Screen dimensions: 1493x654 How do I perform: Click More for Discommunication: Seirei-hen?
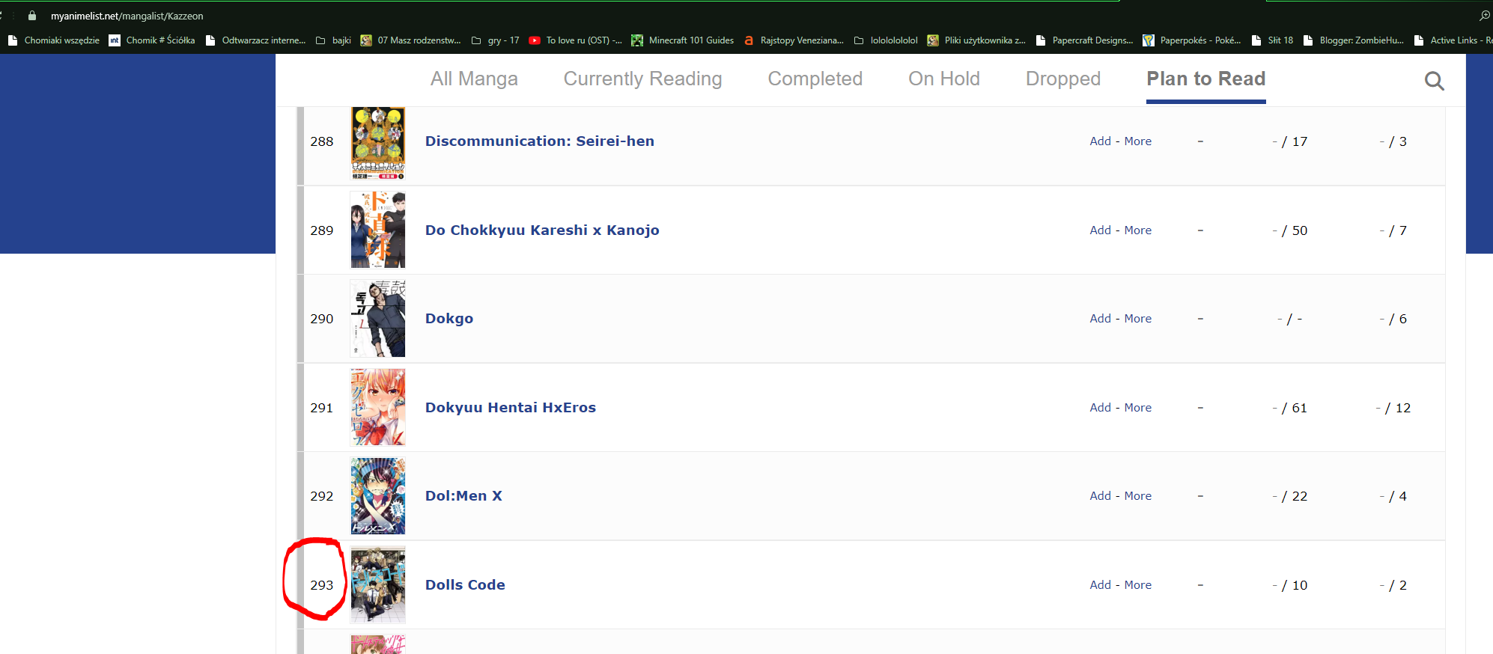1138,141
